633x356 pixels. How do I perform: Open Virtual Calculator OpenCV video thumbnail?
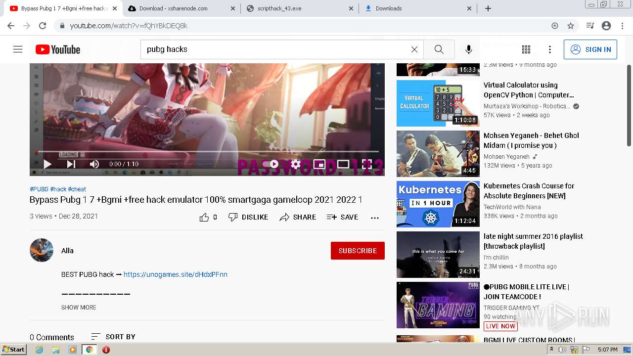[x=438, y=103]
